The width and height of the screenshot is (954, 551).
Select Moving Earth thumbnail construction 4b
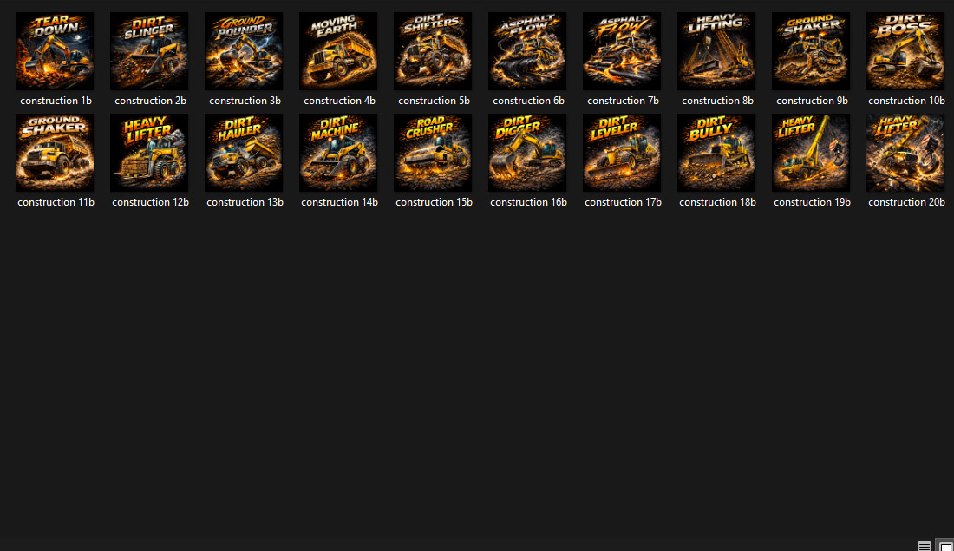(338, 51)
